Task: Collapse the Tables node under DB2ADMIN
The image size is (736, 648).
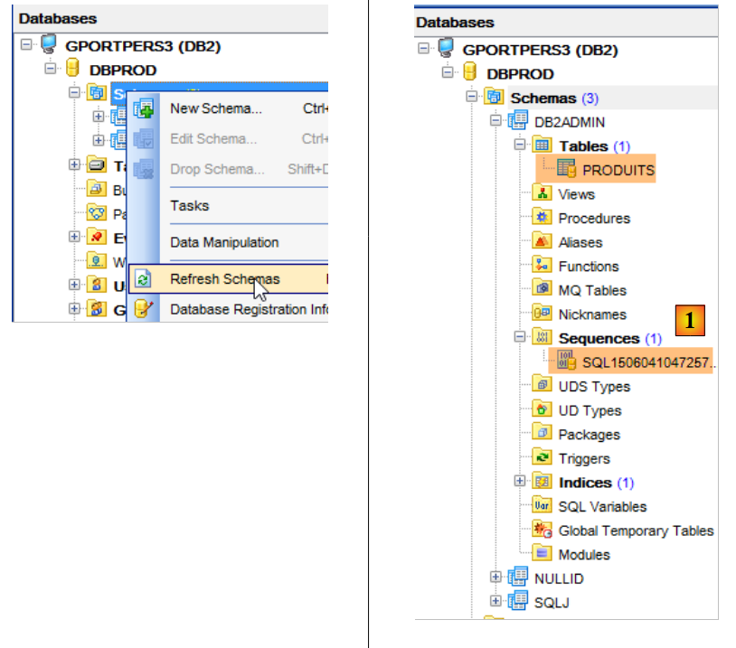Action: pos(520,146)
